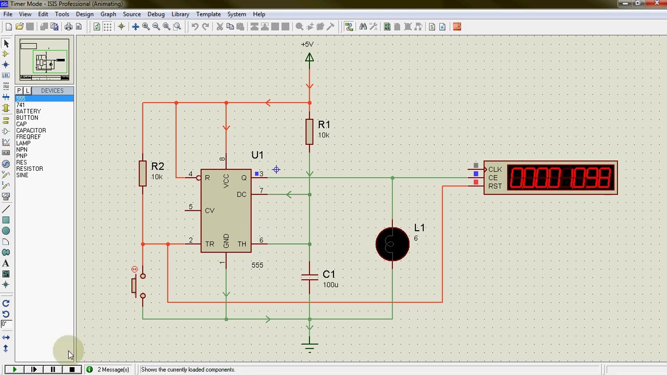The height and width of the screenshot is (375, 667).
Task: Click the Rotate Anti-Clockwise icon
Action: 6,314
